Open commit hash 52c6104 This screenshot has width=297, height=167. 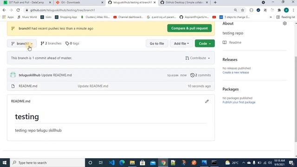pos(173,75)
